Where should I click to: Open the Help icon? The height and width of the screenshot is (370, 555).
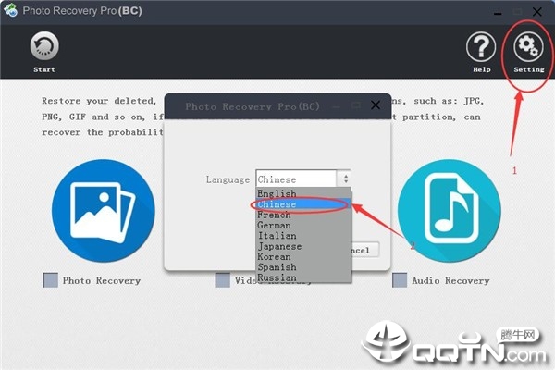coord(481,47)
